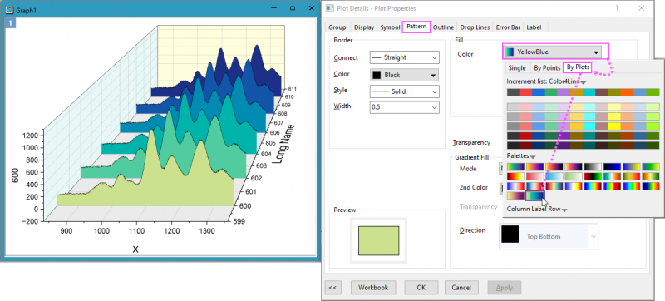This screenshot has height=301, width=665.
Task: Choose the blue-green-yellow palette ending the top row
Action: pyautogui.click(x=651, y=166)
